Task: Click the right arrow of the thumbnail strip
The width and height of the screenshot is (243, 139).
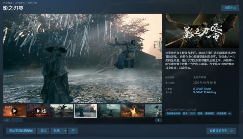Action: tap(158, 120)
